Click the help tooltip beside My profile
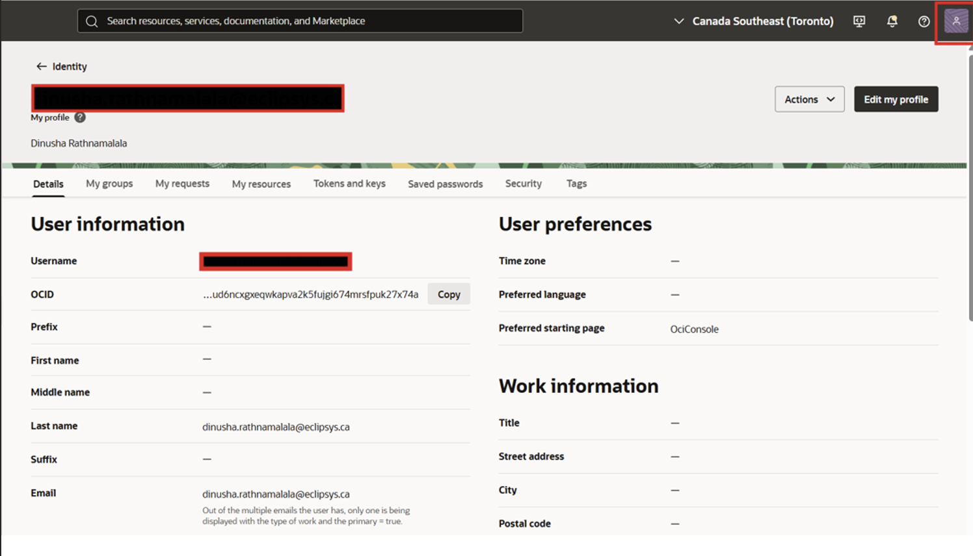Image resolution: width=973 pixels, height=556 pixels. pyautogui.click(x=79, y=118)
